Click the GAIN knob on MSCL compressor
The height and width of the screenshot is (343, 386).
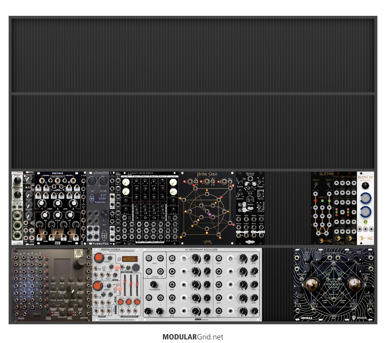(29, 214)
